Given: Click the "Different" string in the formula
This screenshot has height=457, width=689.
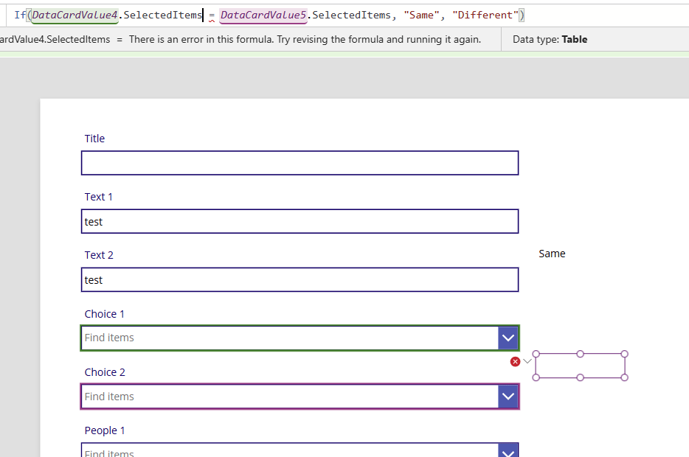Looking at the screenshot, I should 485,15.
